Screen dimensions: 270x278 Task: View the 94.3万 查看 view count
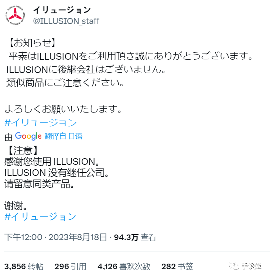point(135,237)
